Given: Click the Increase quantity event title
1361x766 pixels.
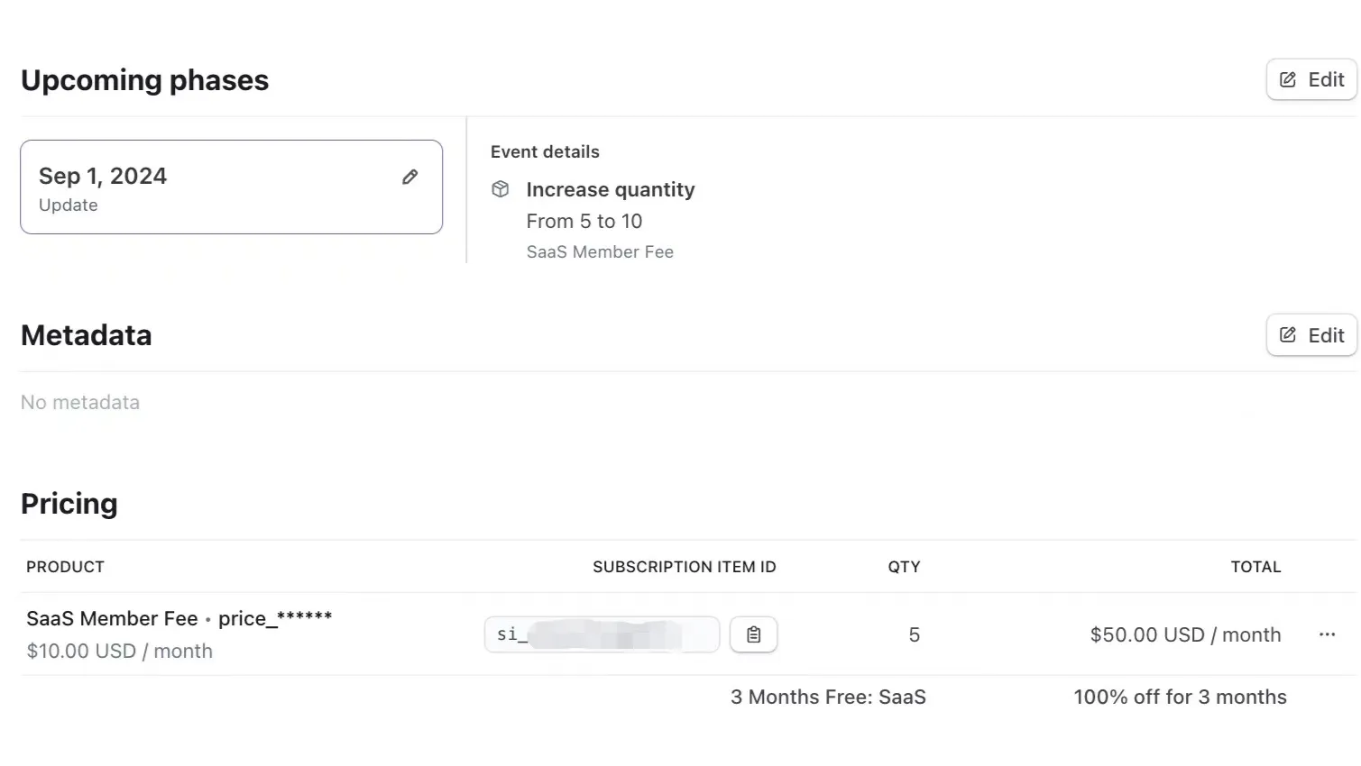Looking at the screenshot, I should (611, 189).
